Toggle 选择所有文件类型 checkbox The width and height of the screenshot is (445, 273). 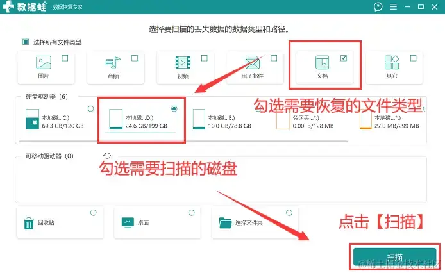pyautogui.click(x=26, y=42)
